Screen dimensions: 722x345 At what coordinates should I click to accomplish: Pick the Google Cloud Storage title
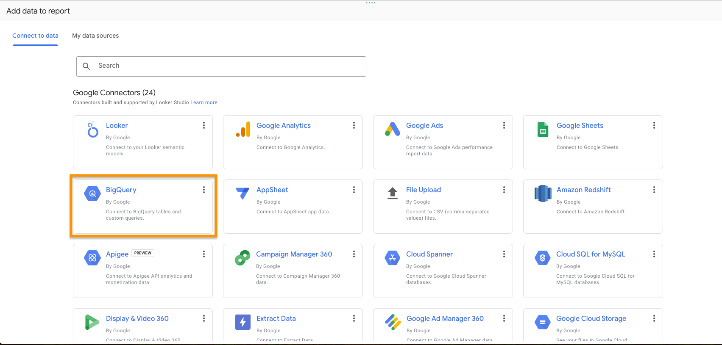click(591, 318)
